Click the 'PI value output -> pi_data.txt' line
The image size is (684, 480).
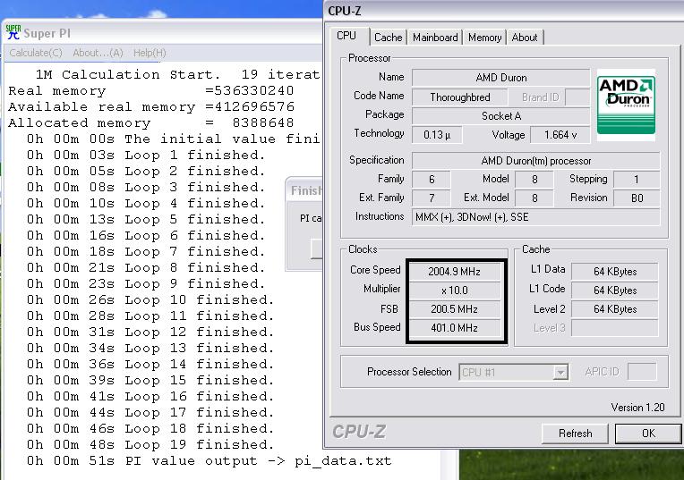(x=209, y=461)
